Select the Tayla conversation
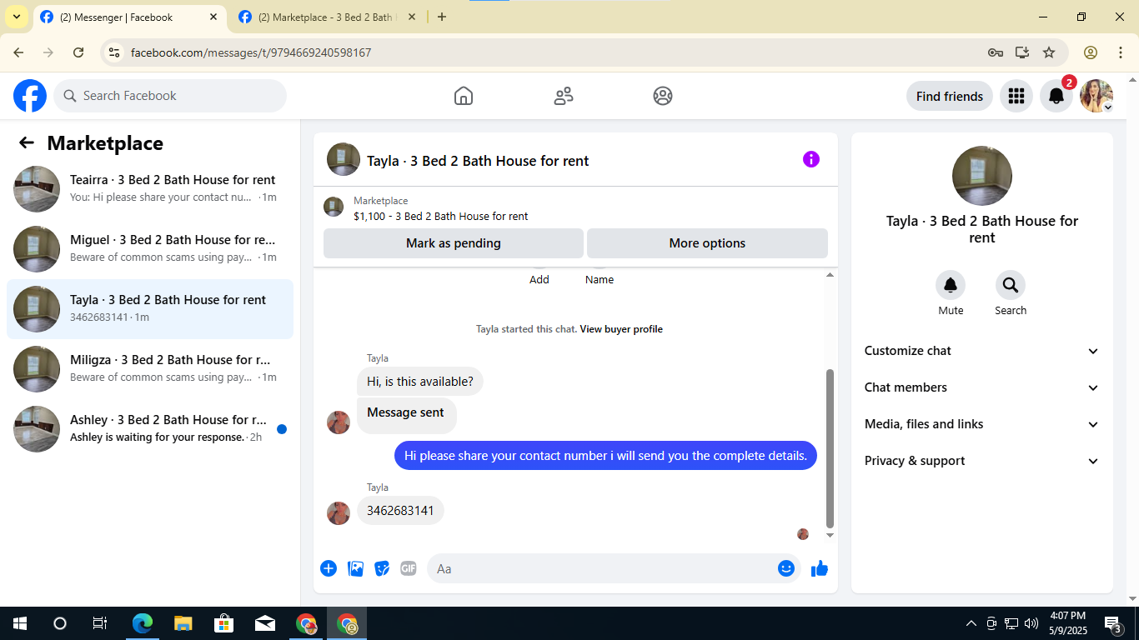 [150, 308]
